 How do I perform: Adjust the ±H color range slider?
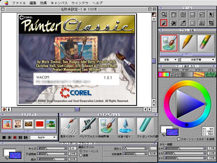tap(185, 148)
